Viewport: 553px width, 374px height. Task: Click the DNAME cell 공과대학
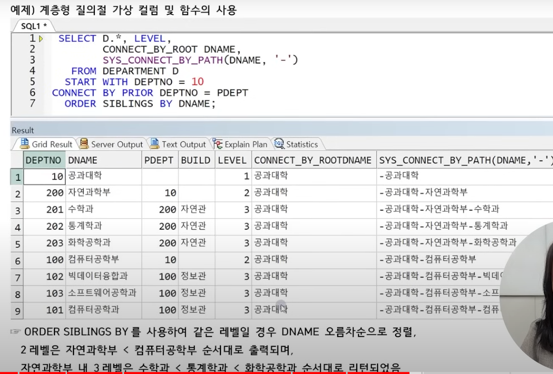104,176
